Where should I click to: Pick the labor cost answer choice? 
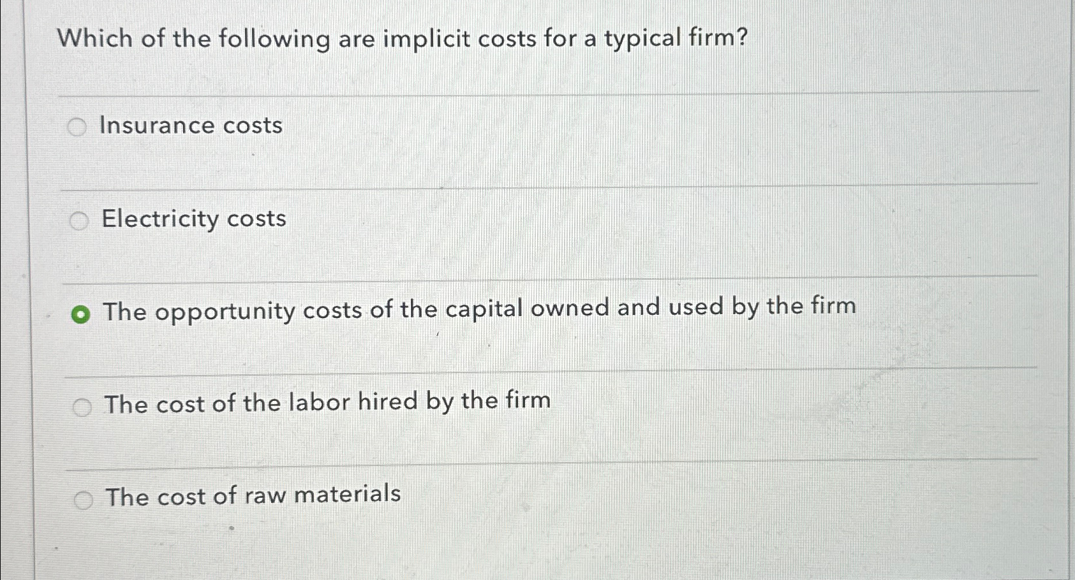click(x=82, y=407)
